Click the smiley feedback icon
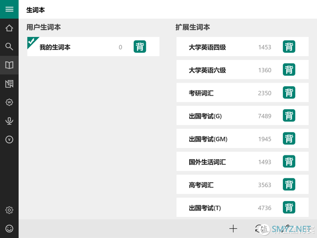Viewport: 317px width, 238px height. pyautogui.click(x=9, y=229)
